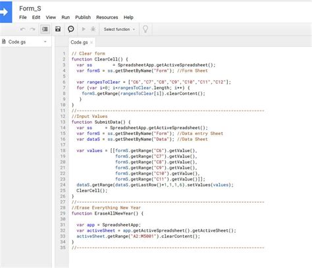Image resolution: width=312 pixels, height=268 pixels.
Task: Click the '//Data entry Sheet' comment
Action: 200,134
